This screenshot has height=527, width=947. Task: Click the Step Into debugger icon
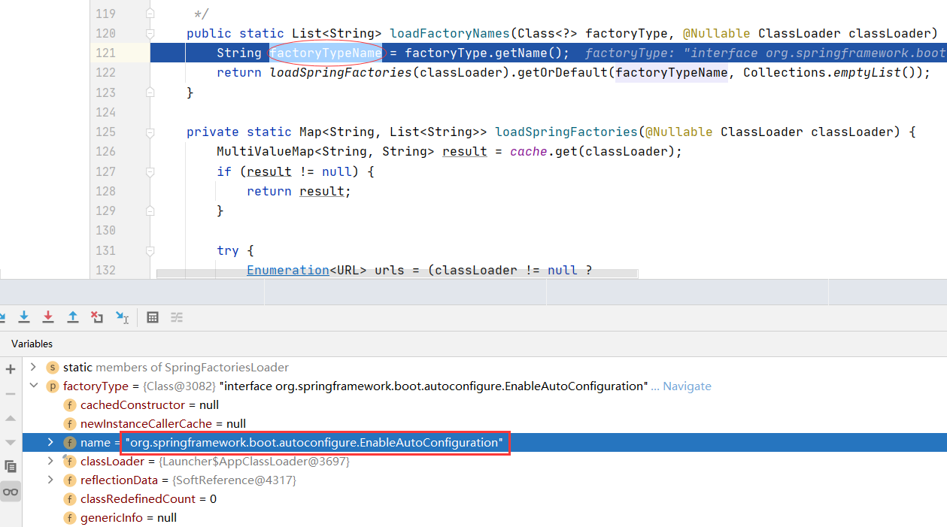click(24, 317)
